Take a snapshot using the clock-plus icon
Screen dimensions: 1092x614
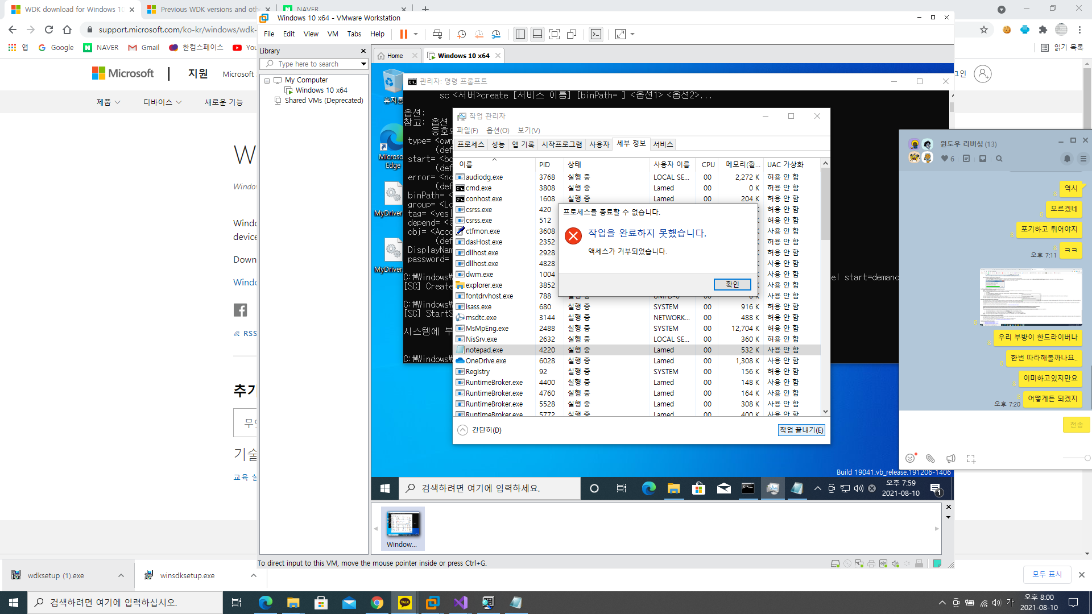click(x=462, y=34)
